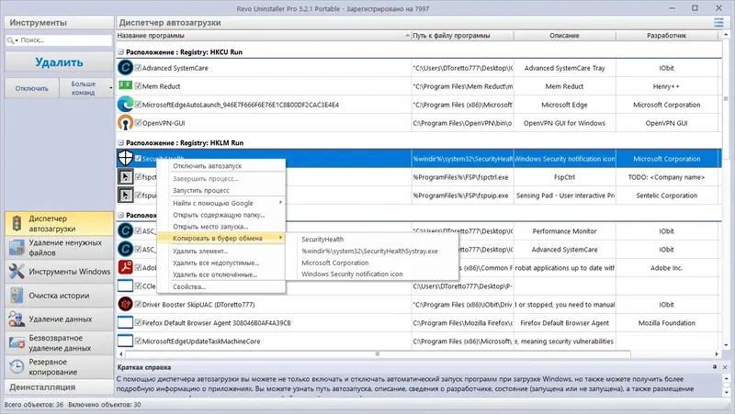
Task: Open the hamburger menu icon top right
Action: pyautogui.click(x=718, y=22)
